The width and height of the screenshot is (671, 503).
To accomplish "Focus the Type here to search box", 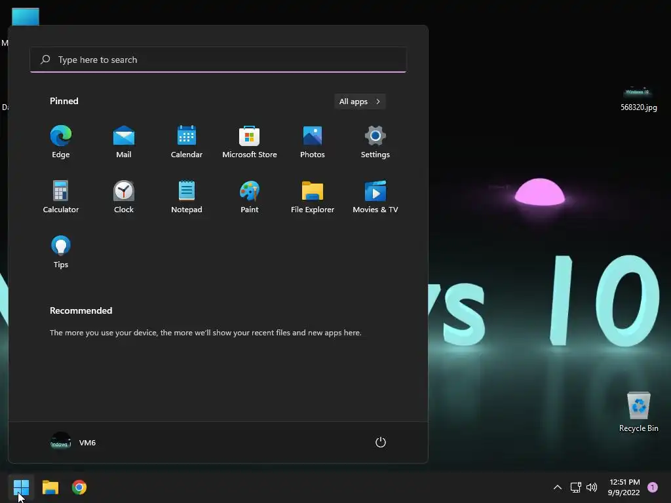I will [x=218, y=60].
